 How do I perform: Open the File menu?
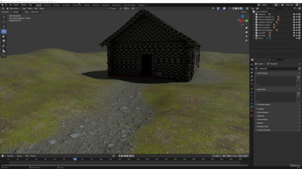(x=6, y=5)
